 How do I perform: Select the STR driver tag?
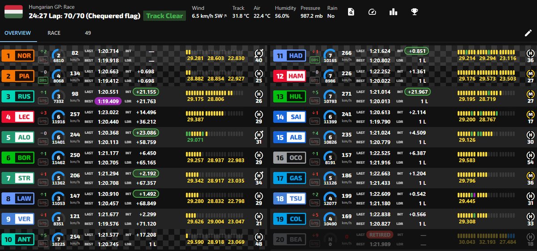coord(18,178)
